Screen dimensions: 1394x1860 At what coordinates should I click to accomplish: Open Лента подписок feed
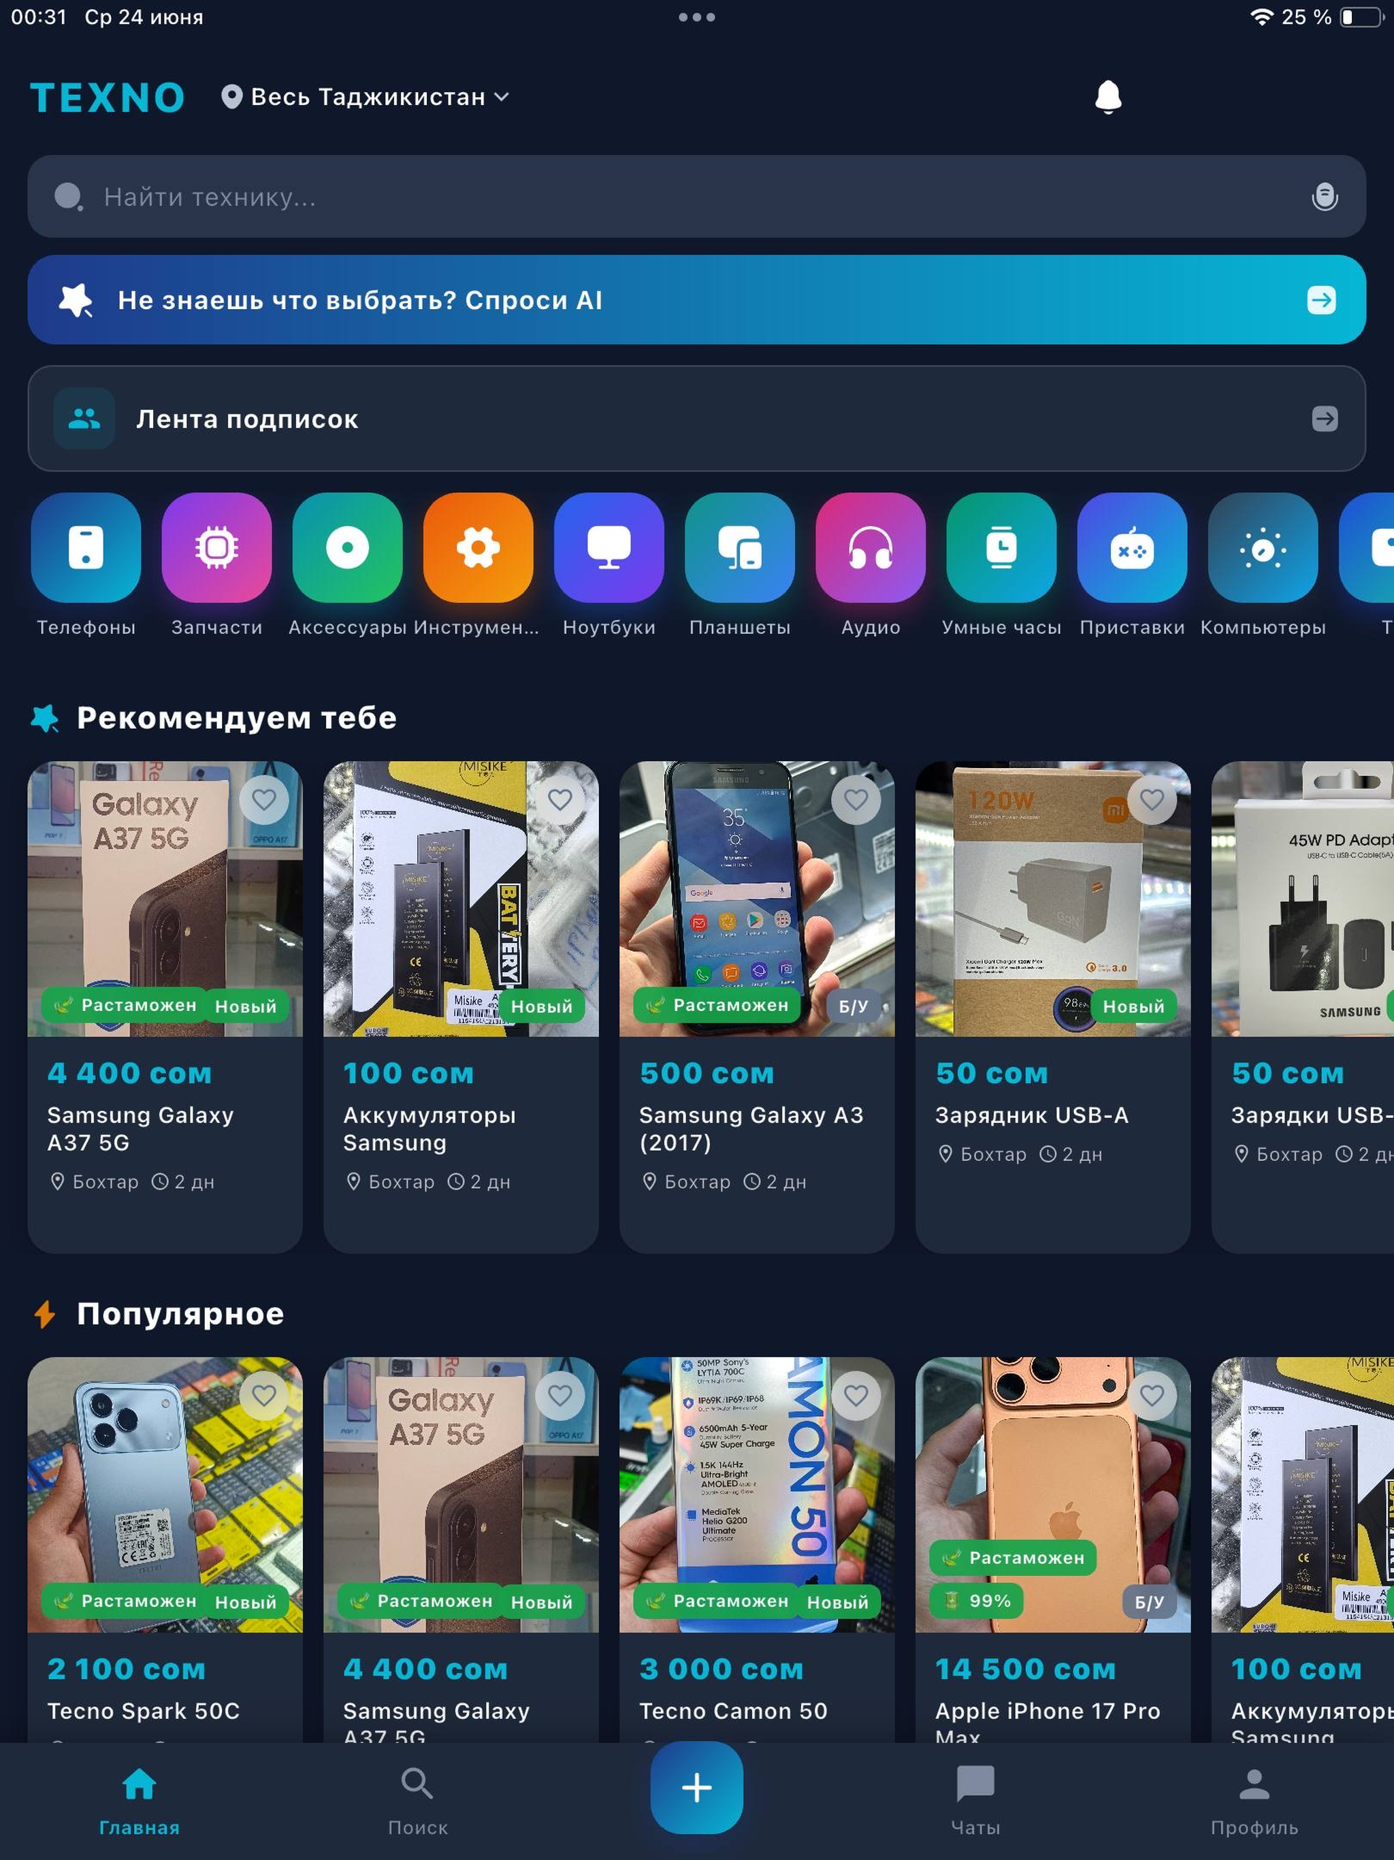[696, 418]
